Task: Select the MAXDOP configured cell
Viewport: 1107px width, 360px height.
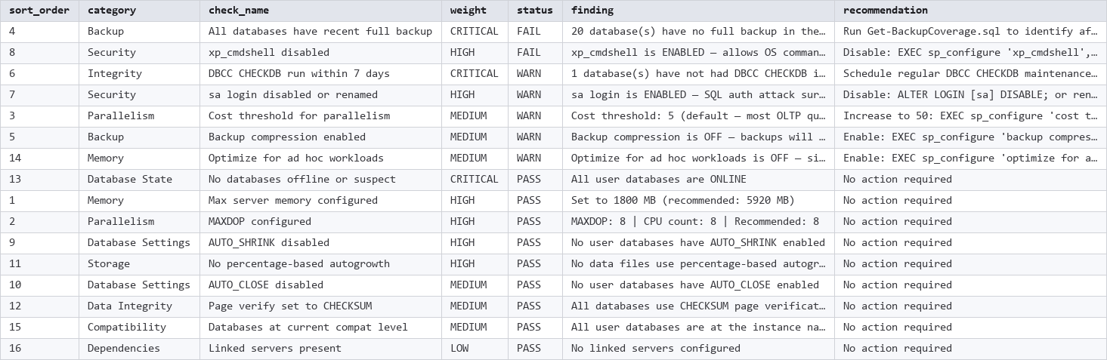Action: coord(320,222)
